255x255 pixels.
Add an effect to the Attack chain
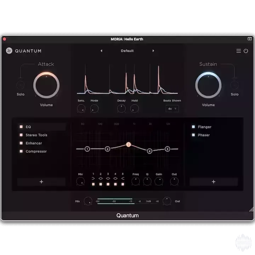tap(41, 182)
